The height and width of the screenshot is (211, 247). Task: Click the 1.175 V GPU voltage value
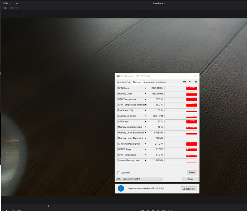point(156,149)
